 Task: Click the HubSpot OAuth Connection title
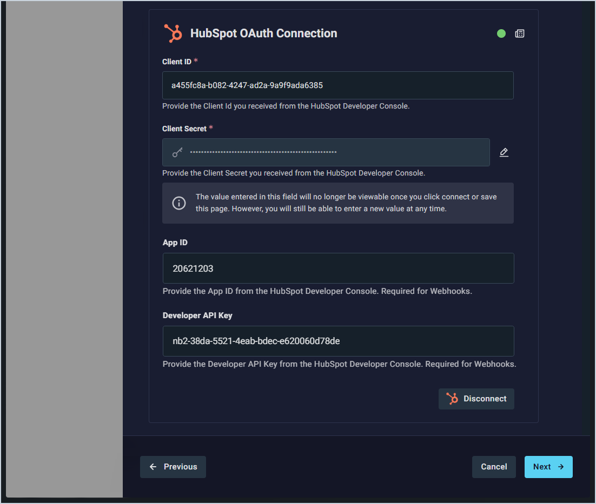click(x=263, y=33)
